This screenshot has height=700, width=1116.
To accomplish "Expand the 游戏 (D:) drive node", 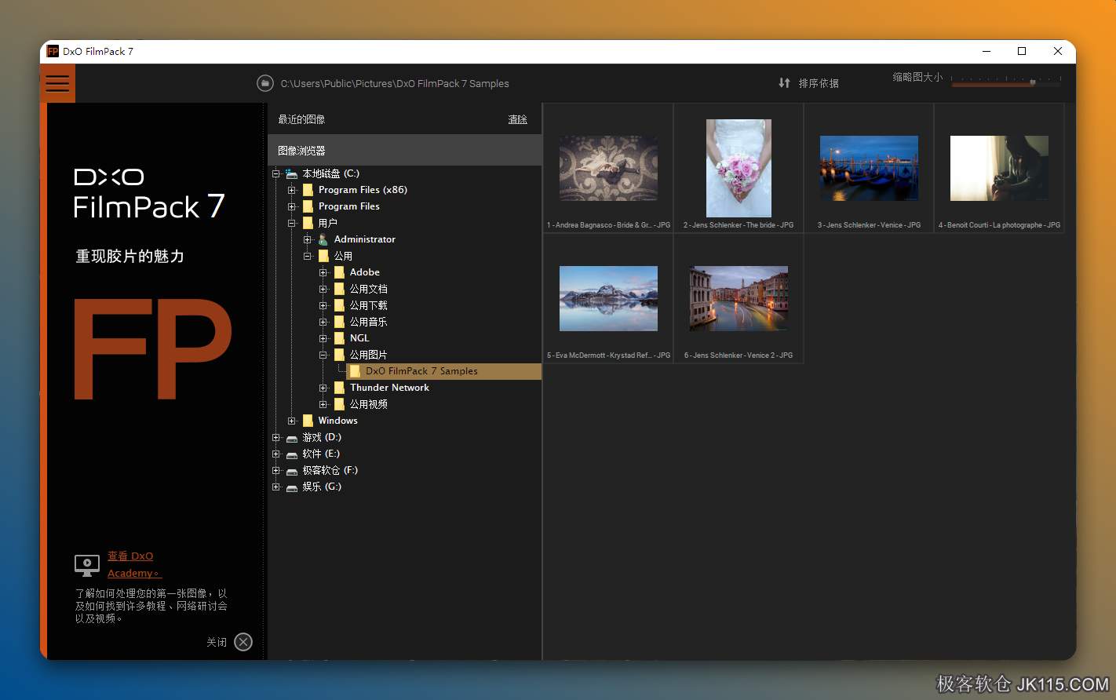I will pyautogui.click(x=276, y=437).
